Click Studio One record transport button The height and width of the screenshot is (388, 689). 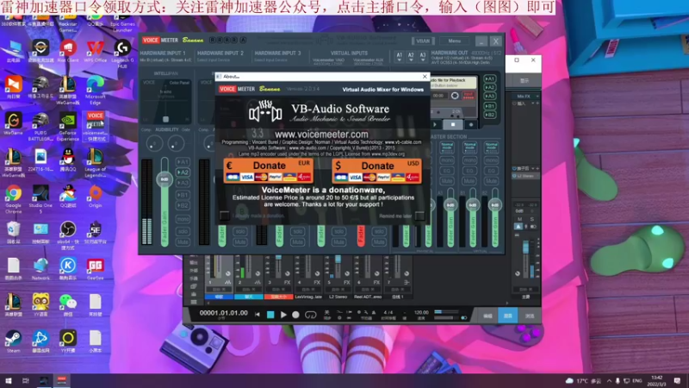click(x=295, y=315)
